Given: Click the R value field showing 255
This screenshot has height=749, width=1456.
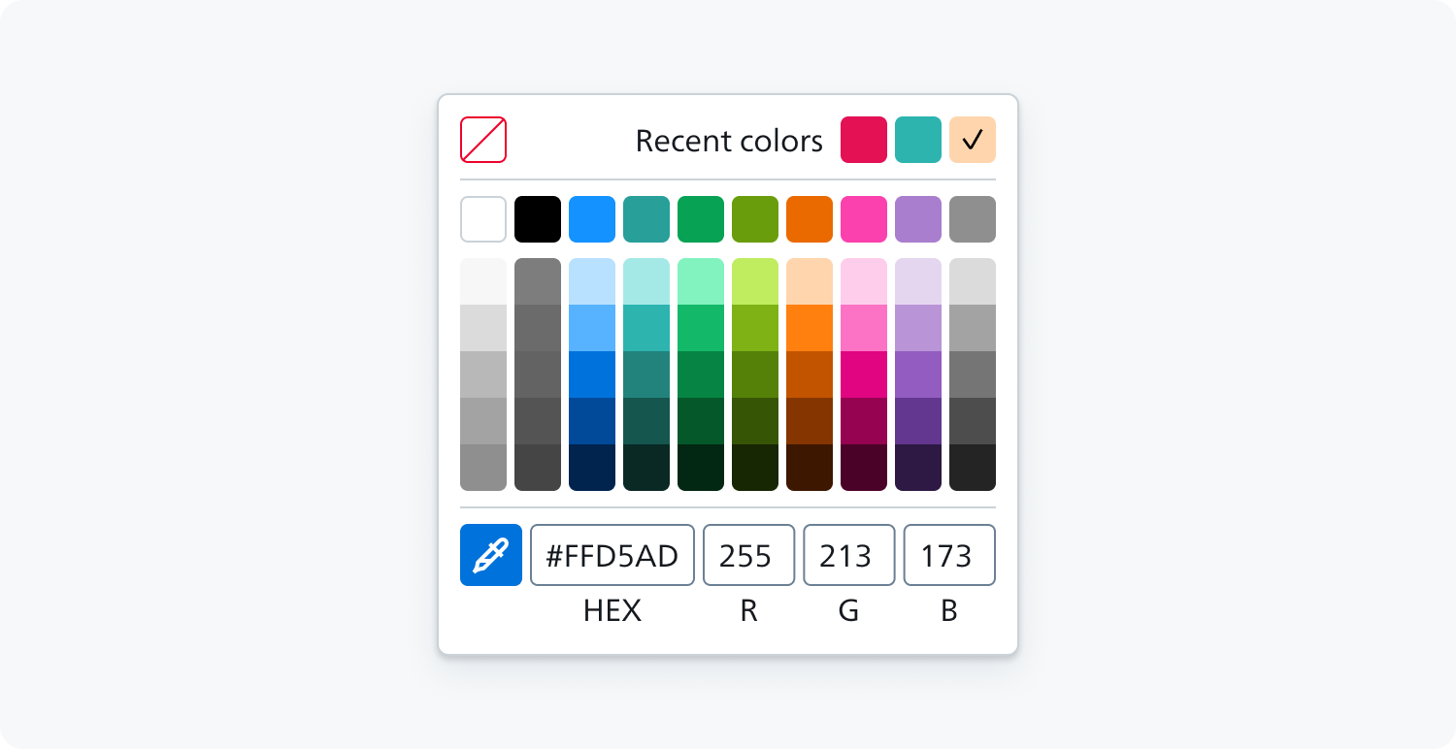Looking at the screenshot, I should [748, 555].
